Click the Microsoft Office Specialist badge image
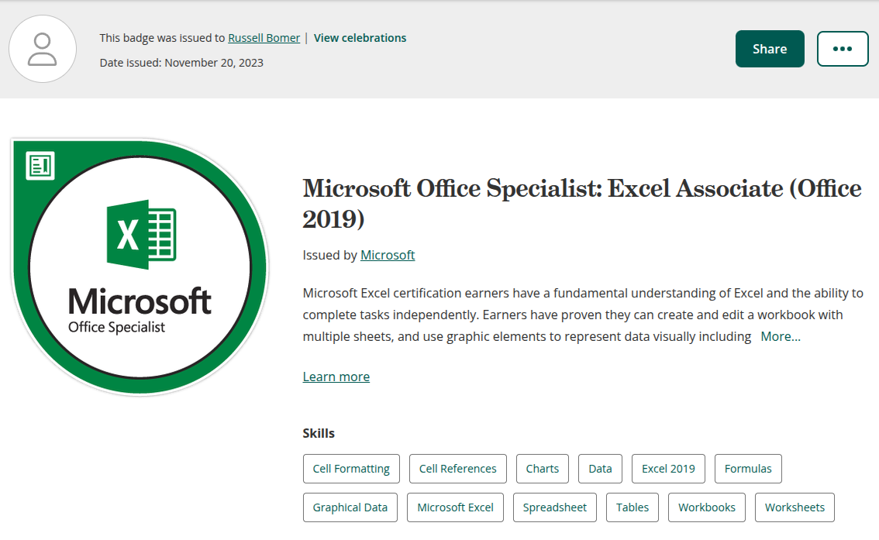879x540 pixels. point(140,267)
